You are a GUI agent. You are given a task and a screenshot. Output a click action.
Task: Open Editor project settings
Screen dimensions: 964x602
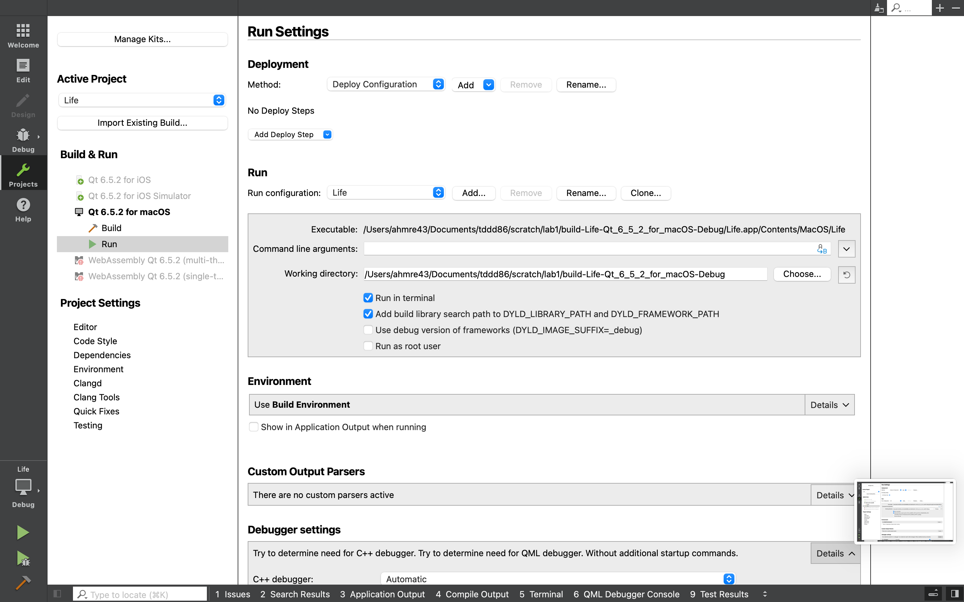85,327
